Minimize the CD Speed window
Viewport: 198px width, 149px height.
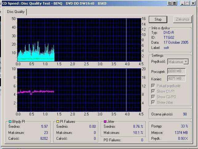(182, 3)
